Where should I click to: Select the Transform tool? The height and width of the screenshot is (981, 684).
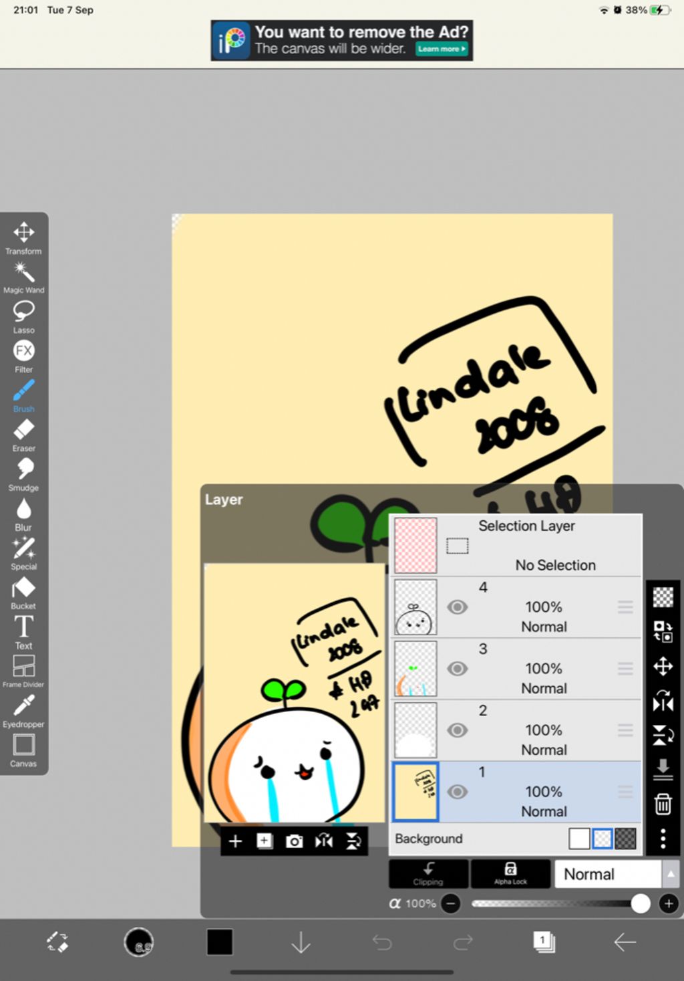coord(23,238)
